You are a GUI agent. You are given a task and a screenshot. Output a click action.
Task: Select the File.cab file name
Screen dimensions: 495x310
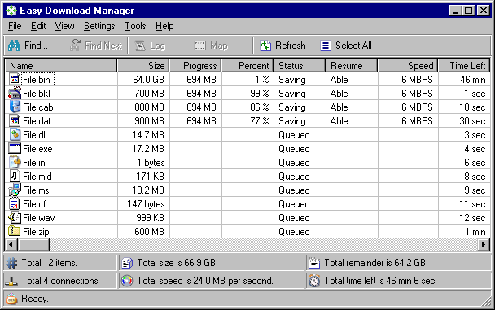[x=38, y=107]
